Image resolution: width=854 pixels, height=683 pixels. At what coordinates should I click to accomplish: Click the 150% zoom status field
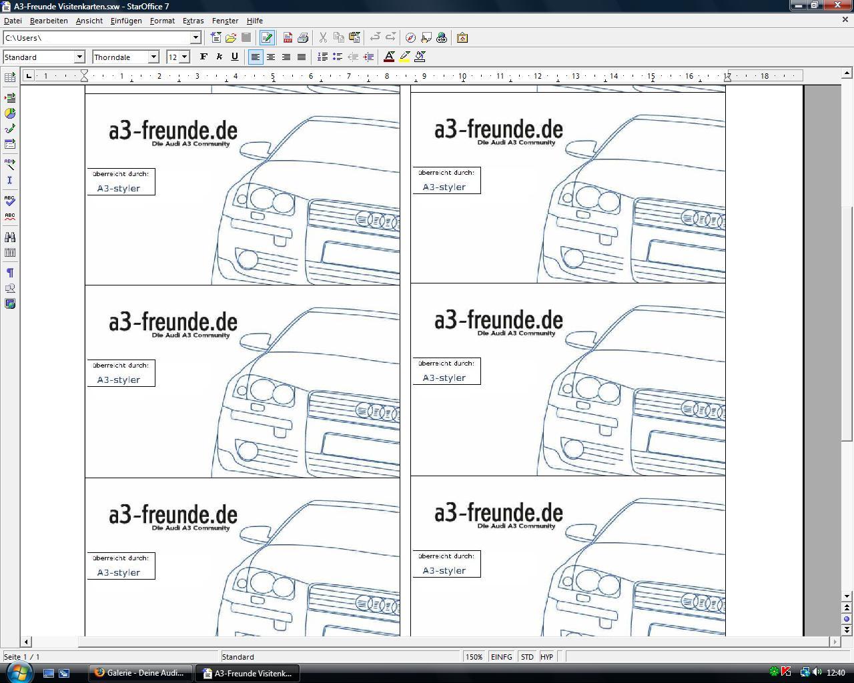[474, 657]
